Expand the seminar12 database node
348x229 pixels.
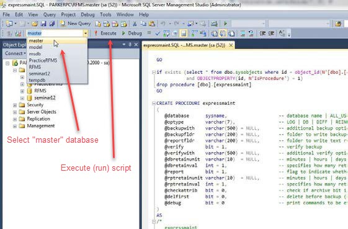point(22,98)
